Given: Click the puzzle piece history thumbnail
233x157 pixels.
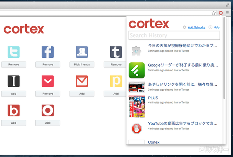Looking at the screenshot, I should click(137, 51).
